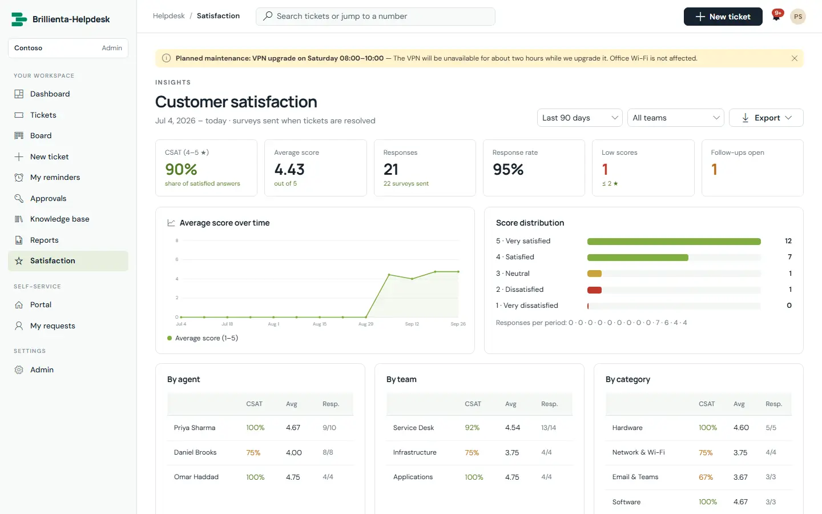Go to Knowledge base menu item

68,219
